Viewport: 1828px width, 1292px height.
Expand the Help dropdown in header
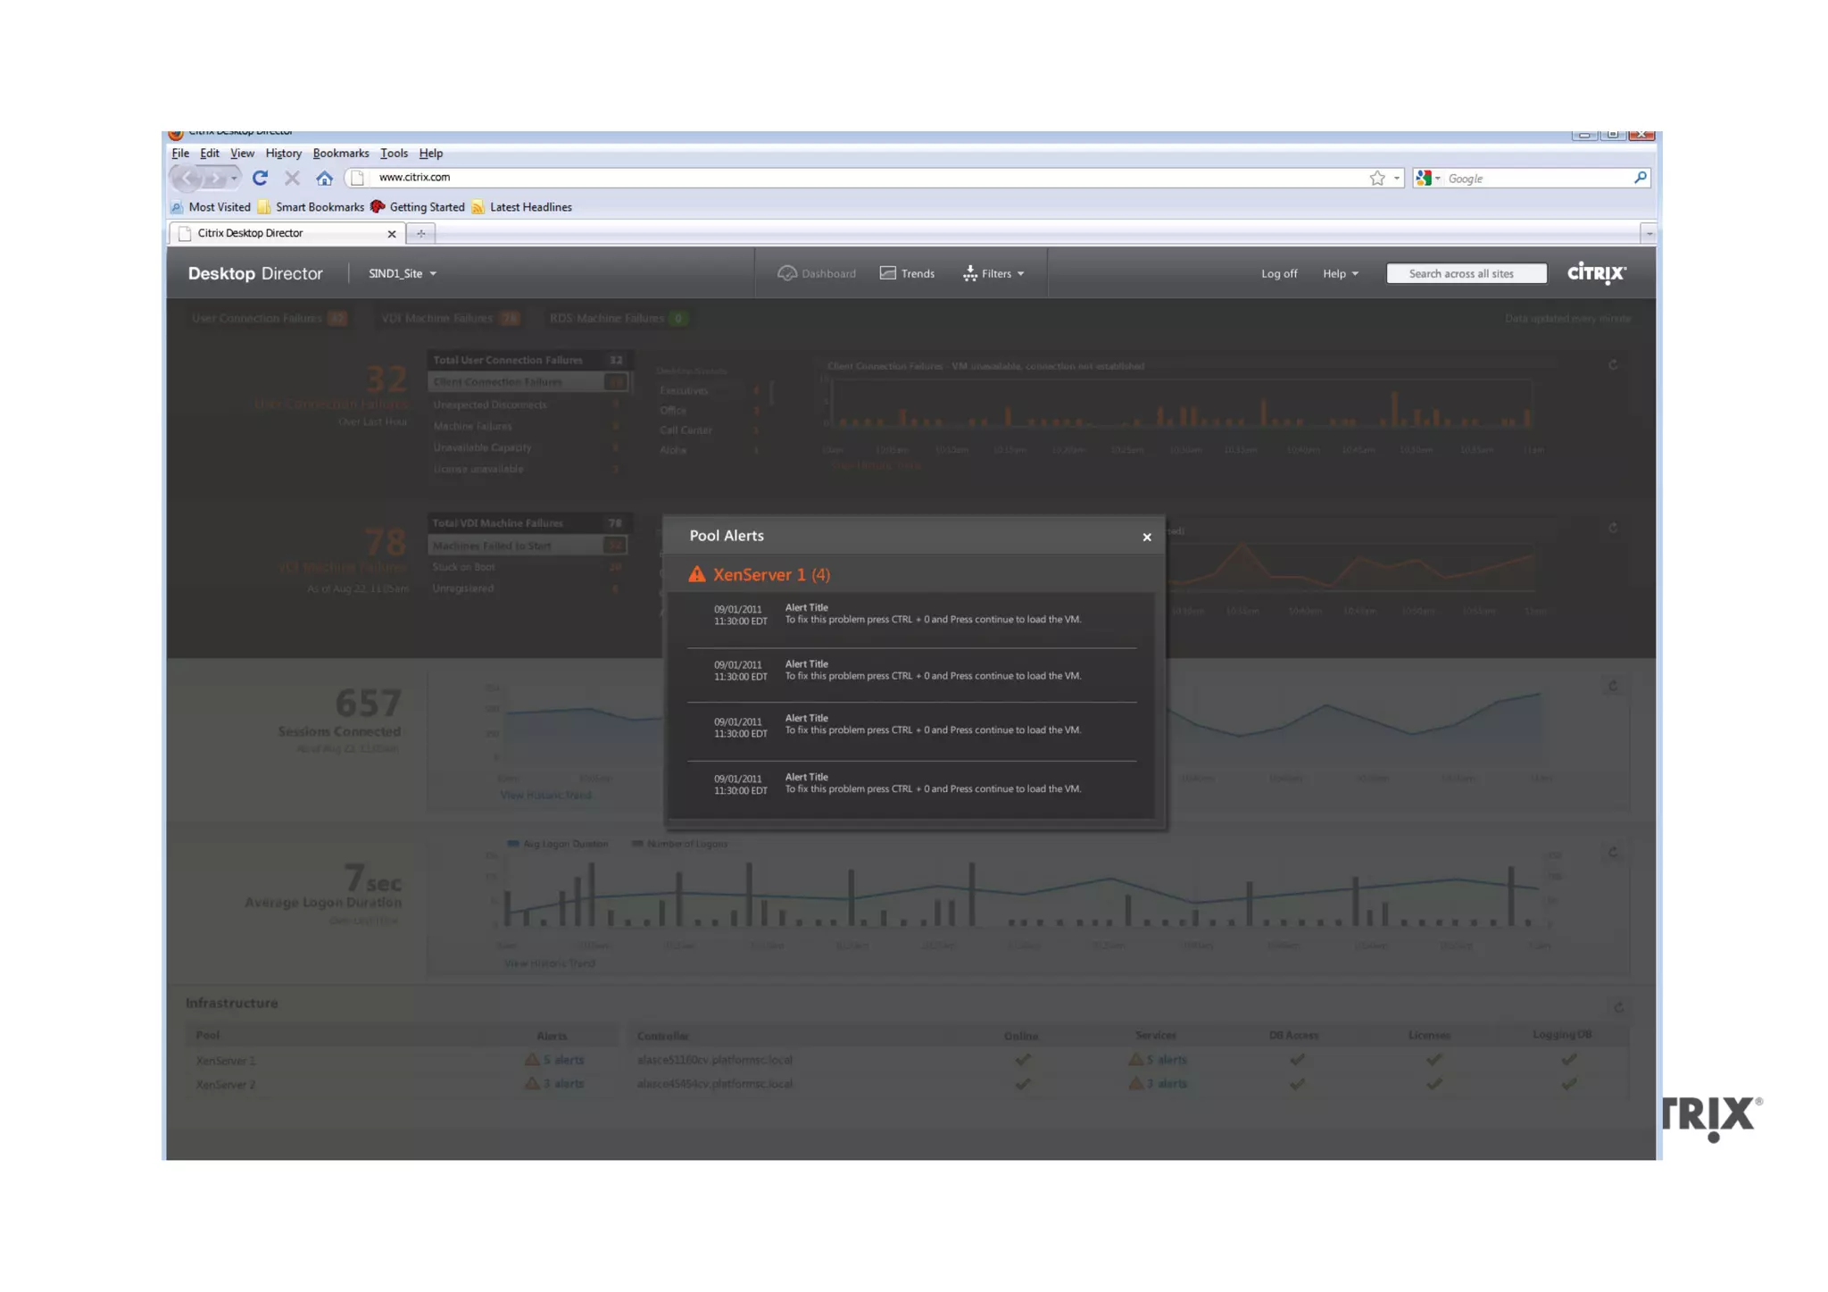click(1340, 273)
